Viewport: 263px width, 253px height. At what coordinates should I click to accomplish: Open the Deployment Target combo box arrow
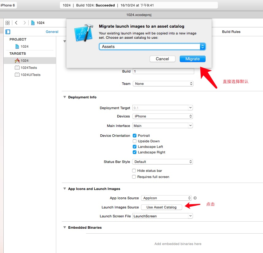tap(190, 108)
